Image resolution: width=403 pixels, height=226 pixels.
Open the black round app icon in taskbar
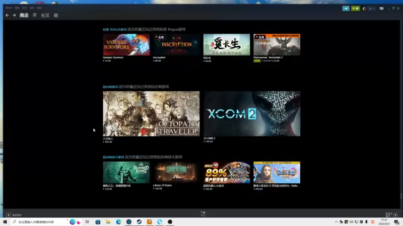pyautogui.click(x=170, y=222)
